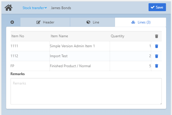Click the Import Test item name
172x115 pixels.
[x=59, y=56]
